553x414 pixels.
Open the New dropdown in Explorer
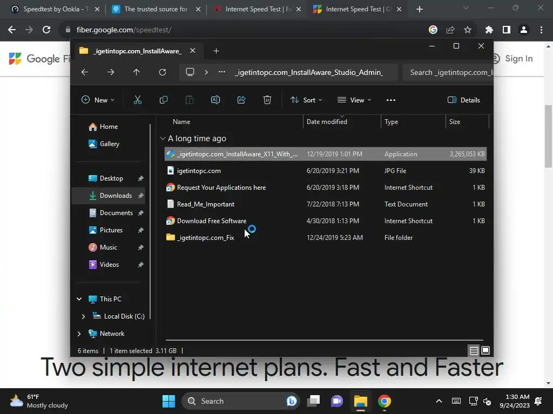98,100
